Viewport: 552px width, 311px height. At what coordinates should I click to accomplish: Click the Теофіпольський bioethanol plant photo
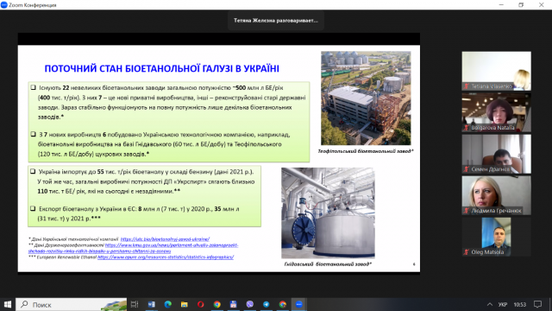[x=366, y=98]
